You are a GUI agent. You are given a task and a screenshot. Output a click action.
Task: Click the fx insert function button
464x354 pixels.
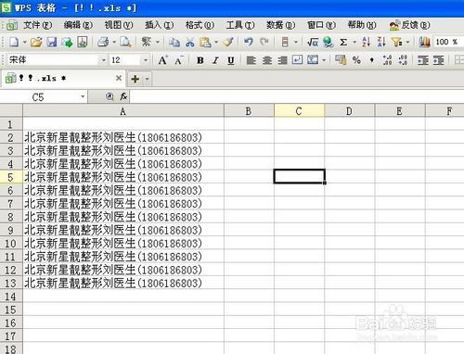coord(123,96)
